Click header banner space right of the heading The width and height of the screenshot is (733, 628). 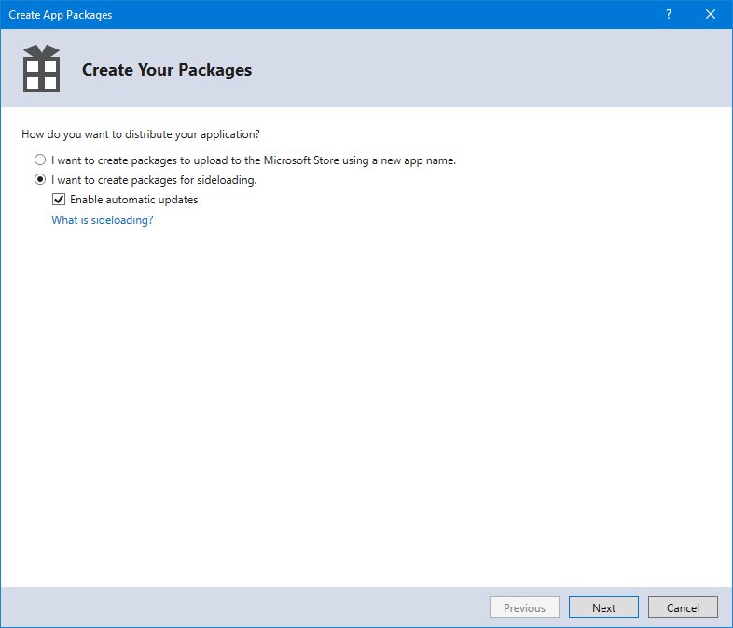(494, 70)
